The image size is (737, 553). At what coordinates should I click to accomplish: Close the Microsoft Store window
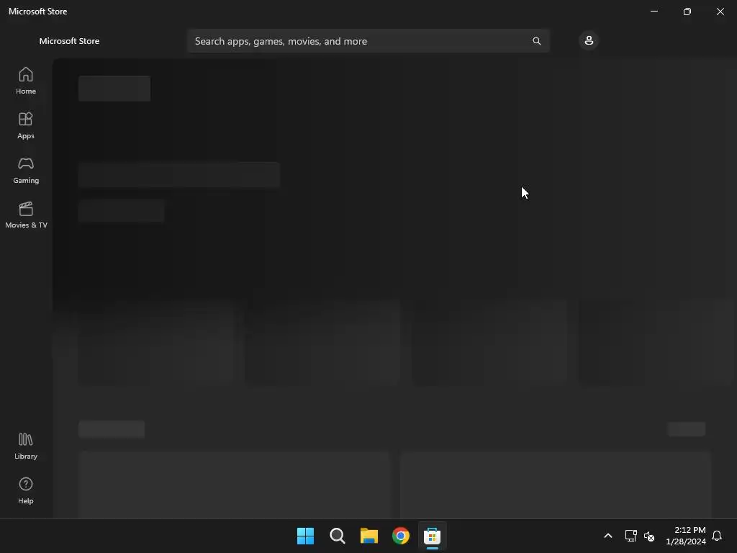click(720, 12)
